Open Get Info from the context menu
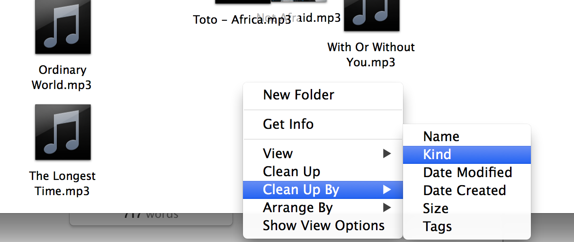The height and width of the screenshot is (242, 574). 323,124
